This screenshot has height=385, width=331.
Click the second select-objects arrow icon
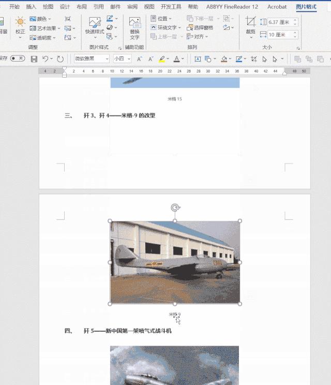(275, 59)
